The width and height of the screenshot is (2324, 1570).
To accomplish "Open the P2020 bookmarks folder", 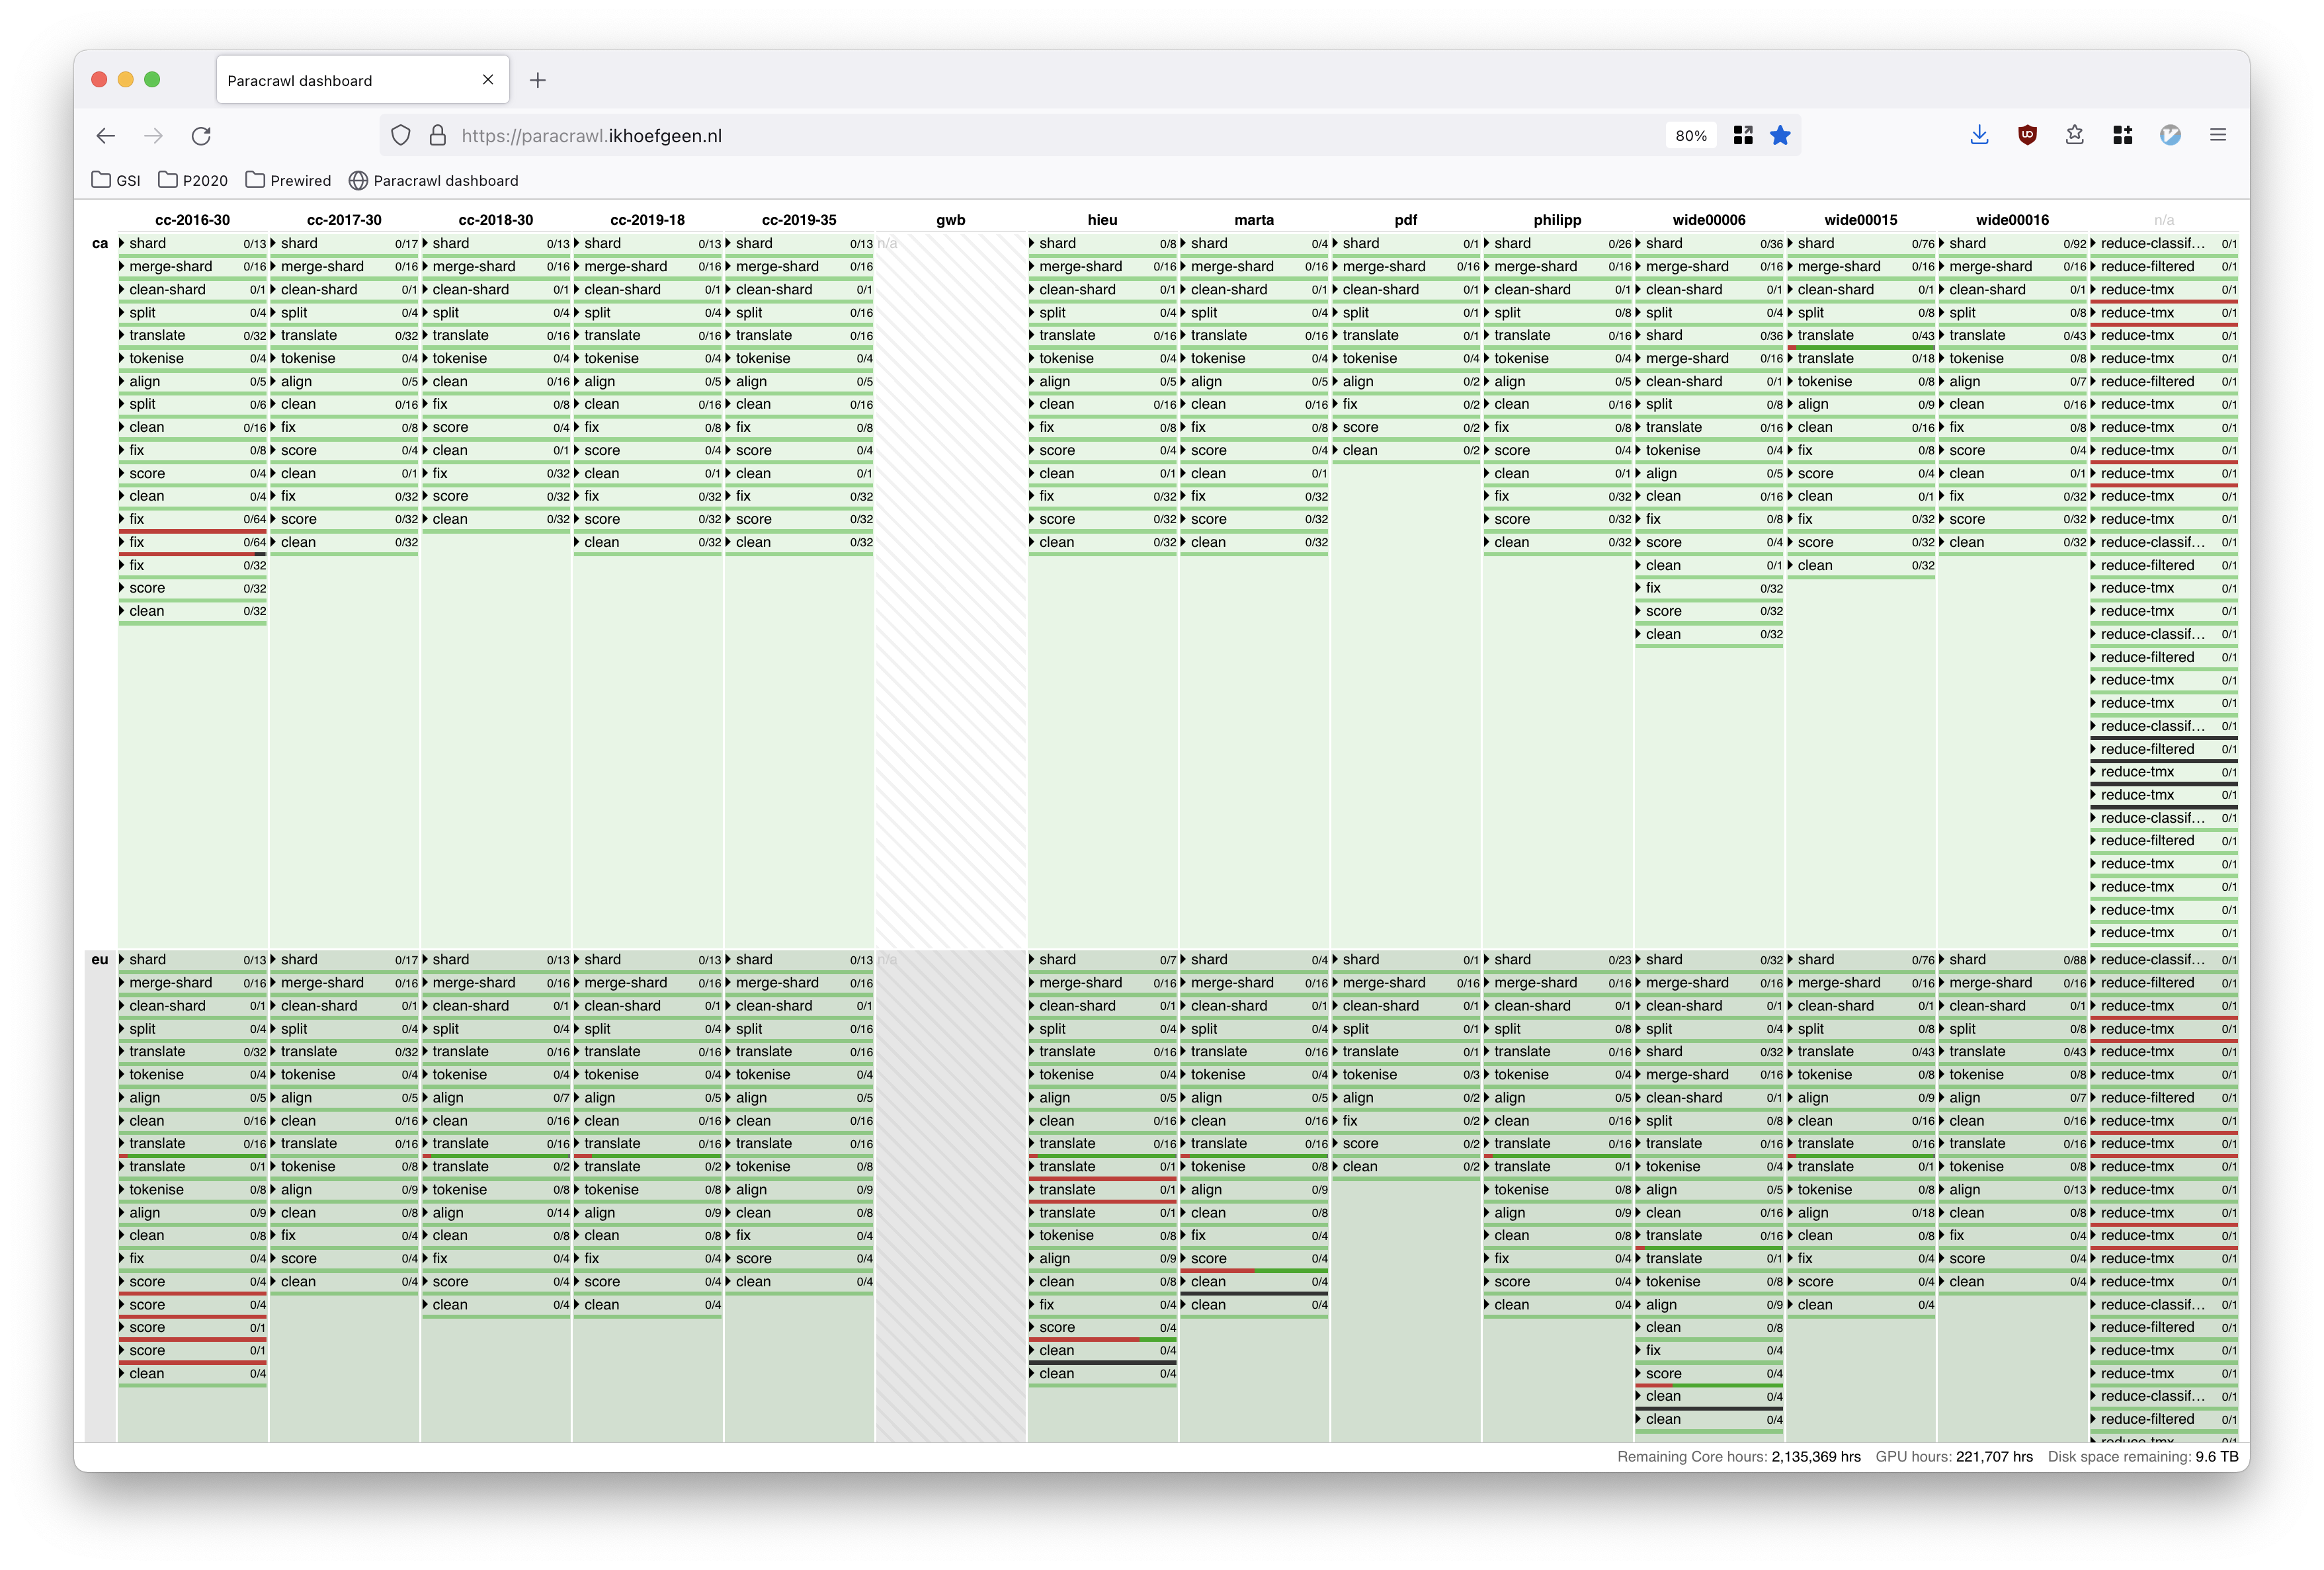I will 193,180.
